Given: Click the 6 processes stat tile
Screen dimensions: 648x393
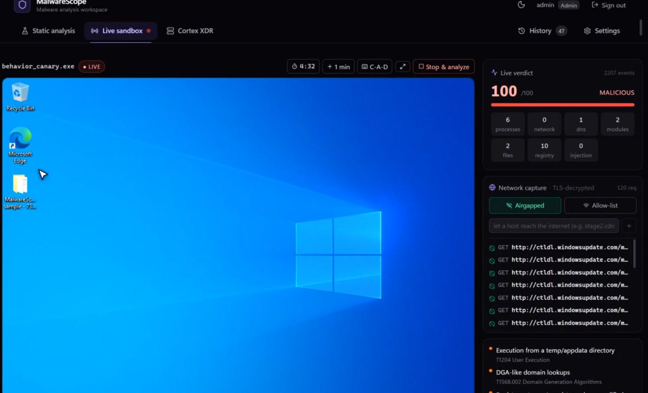Looking at the screenshot, I should (x=508, y=124).
